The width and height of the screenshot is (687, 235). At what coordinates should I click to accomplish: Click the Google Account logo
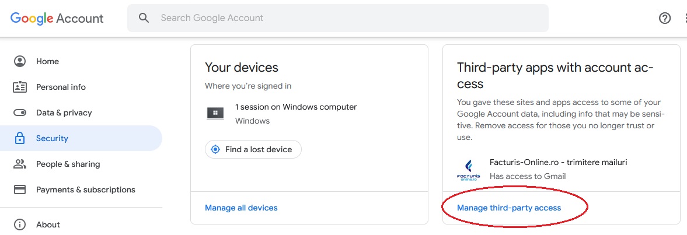pyautogui.click(x=57, y=18)
